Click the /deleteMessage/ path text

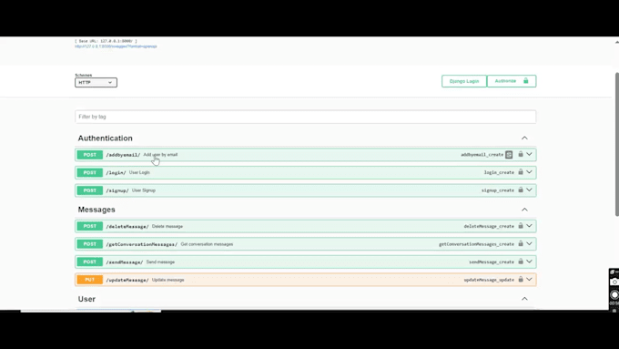click(x=127, y=227)
